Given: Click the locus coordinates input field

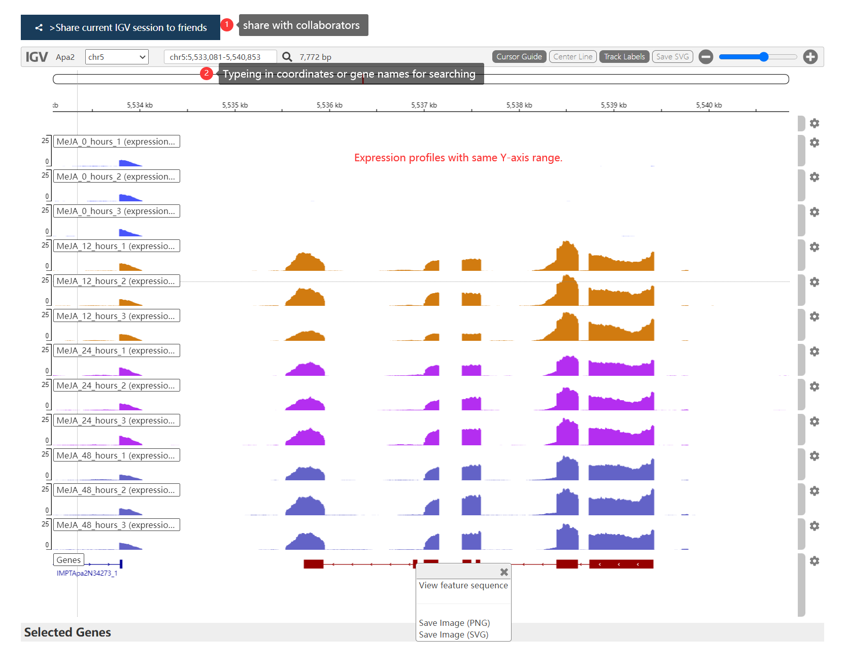Looking at the screenshot, I should [220, 57].
